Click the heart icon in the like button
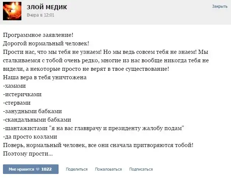Image resolution: width=231 pixels, height=178 pixels. point(38,169)
